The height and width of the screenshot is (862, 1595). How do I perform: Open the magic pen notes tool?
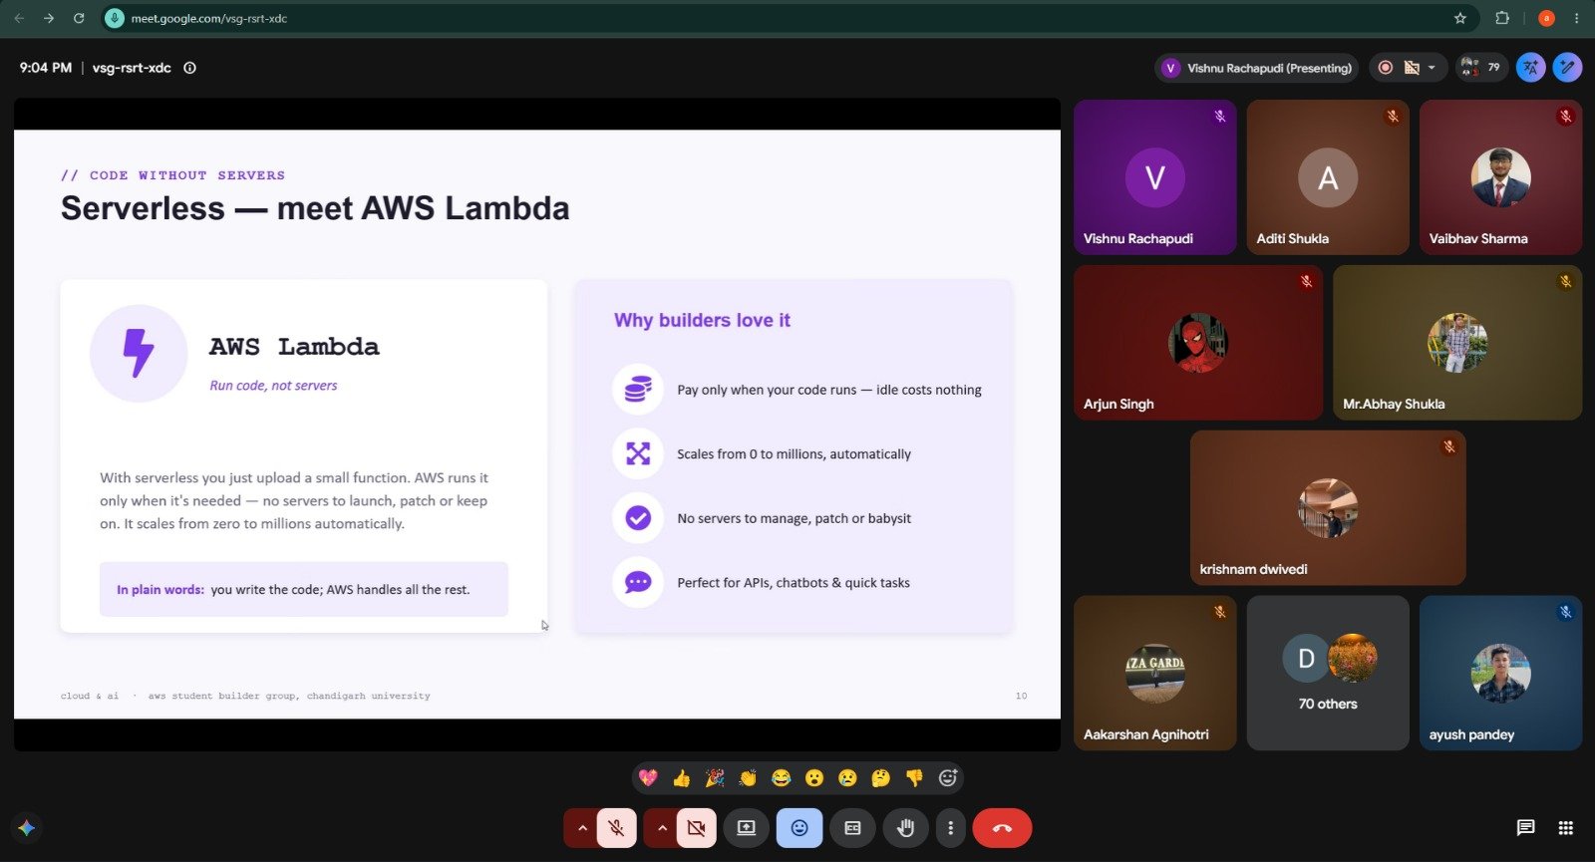[1567, 68]
